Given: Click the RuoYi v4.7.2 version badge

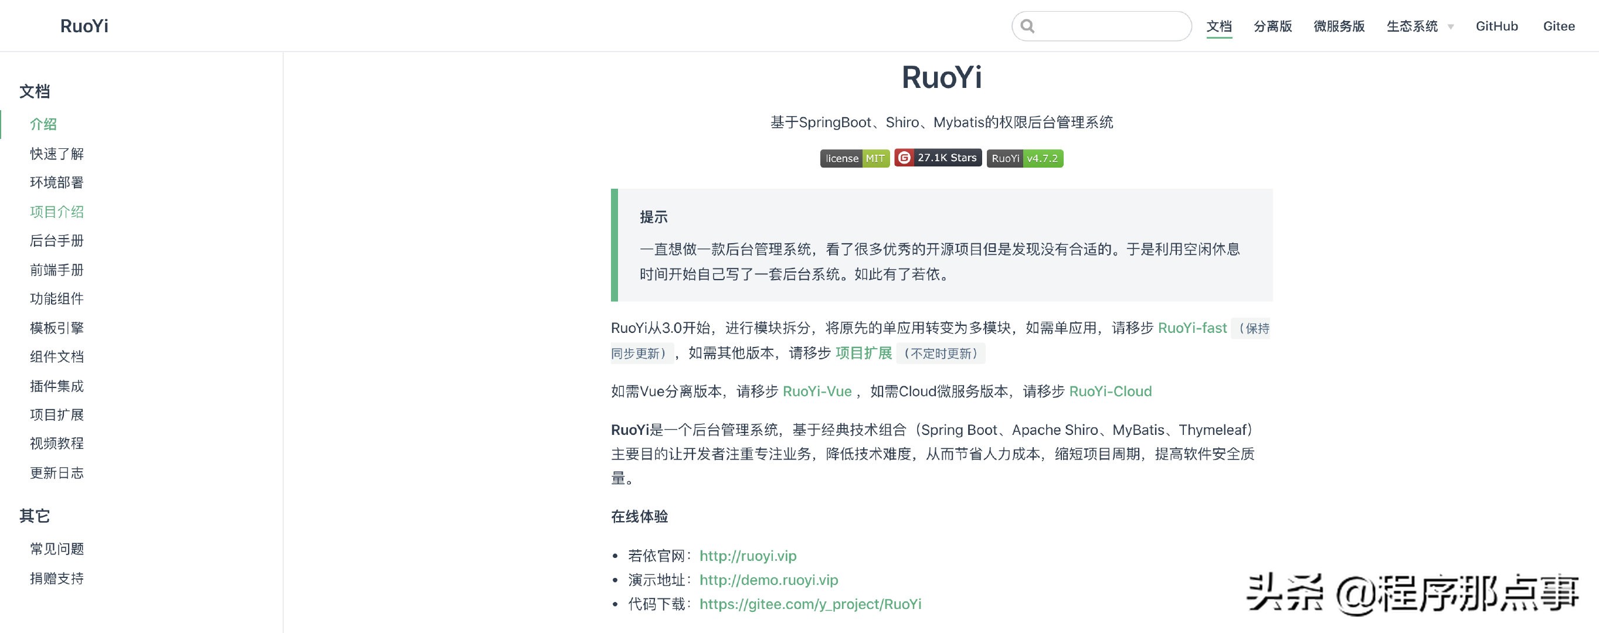Looking at the screenshot, I should click(1024, 158).
